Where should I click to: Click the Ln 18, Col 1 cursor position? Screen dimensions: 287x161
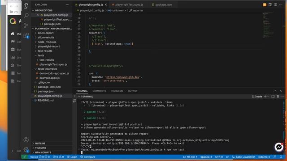click(x=190, y=157)
